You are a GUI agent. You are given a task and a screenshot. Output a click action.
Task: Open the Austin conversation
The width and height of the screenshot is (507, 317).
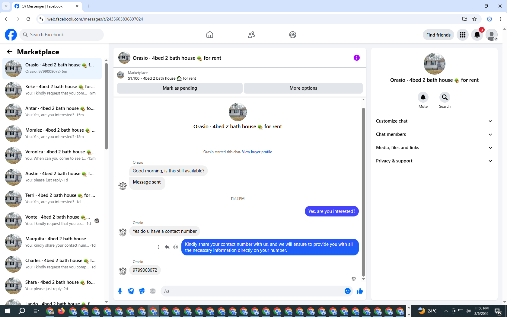coord(52,177)
